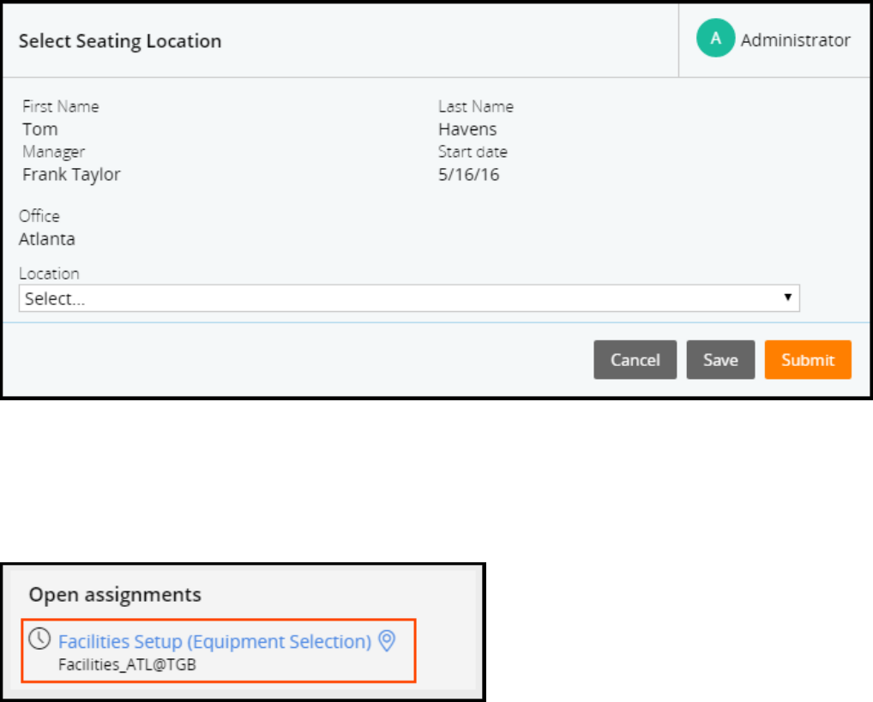This screenshot has height=702, width=873.
Task: Open Facilities Setup (Equipment Selection) assignment
Action: pos(214,641)
